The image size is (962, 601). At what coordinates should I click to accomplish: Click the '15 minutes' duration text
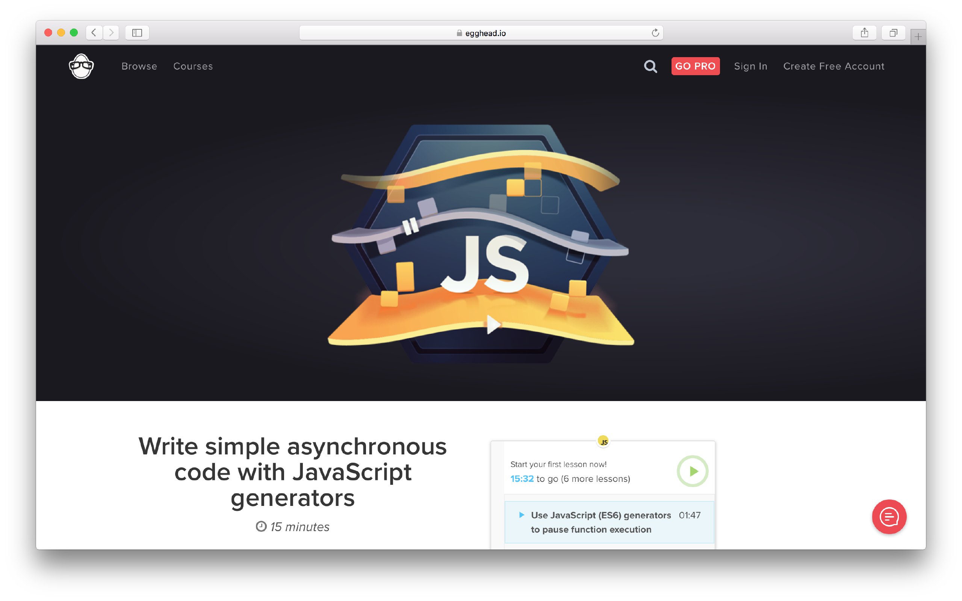pos(299,527)
